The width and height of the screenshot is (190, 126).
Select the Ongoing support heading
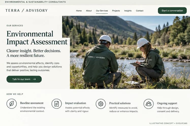[167, 103]
